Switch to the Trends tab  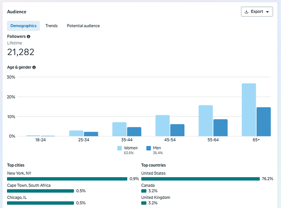(51, 26)
